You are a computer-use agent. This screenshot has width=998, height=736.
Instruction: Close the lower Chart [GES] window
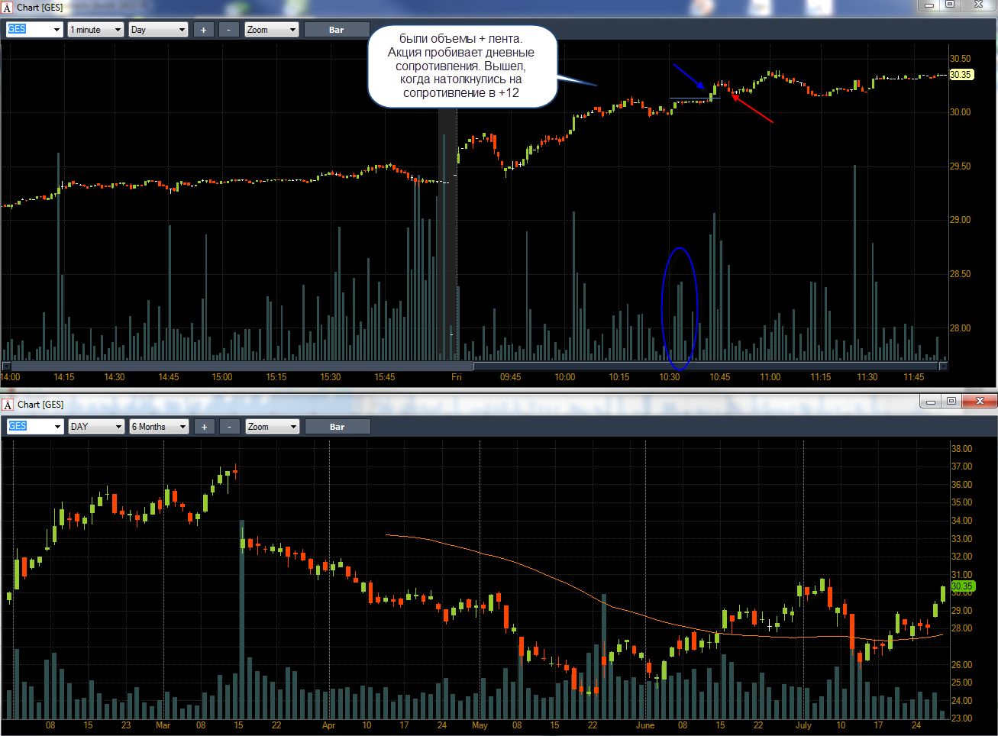(979, 401)
